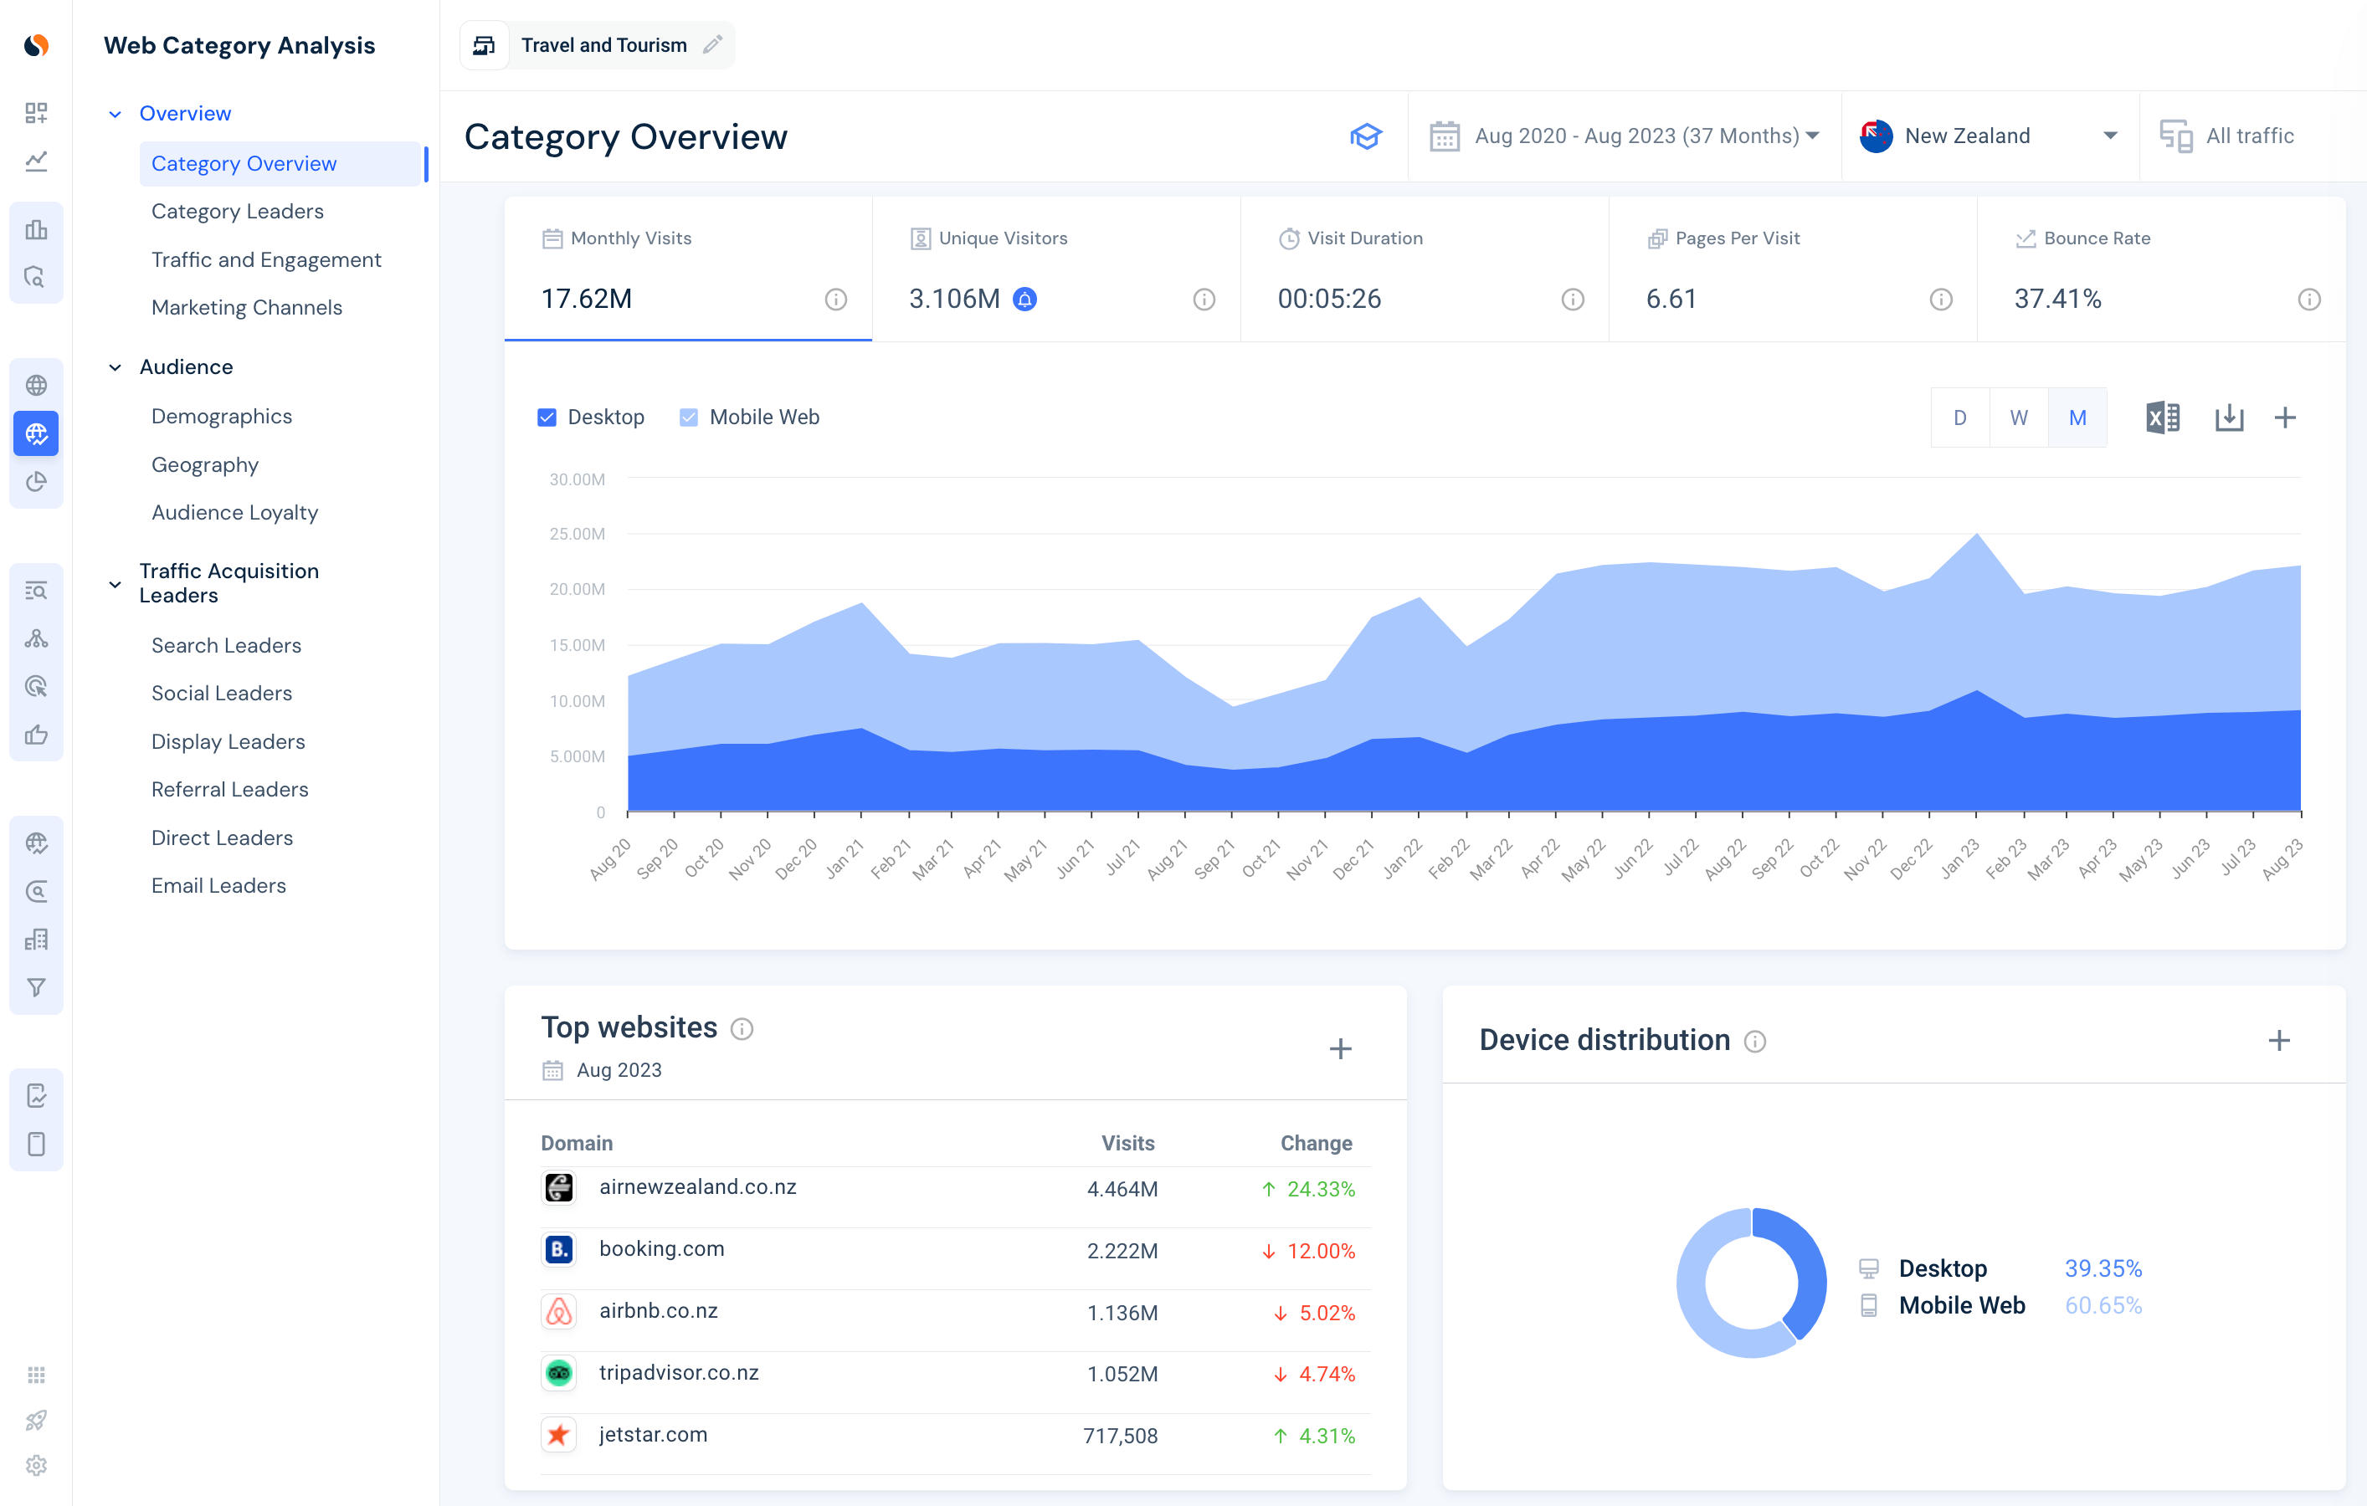Click the rocket icon in left sidebar

click(36, 1420)
